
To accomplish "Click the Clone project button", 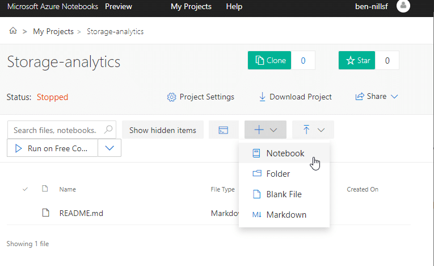I will 269,60.
